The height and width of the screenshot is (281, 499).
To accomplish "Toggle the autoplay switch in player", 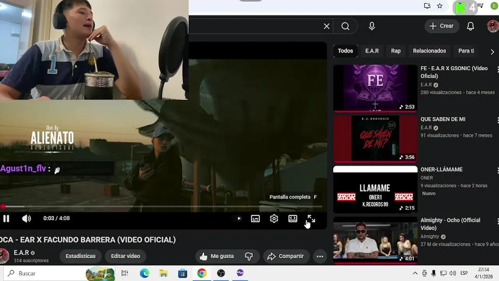I will pyautogui.click(x=239, y=219).
